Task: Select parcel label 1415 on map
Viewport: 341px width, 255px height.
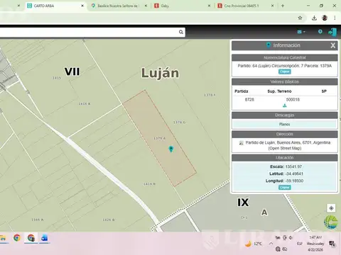Action: point(57,78)
